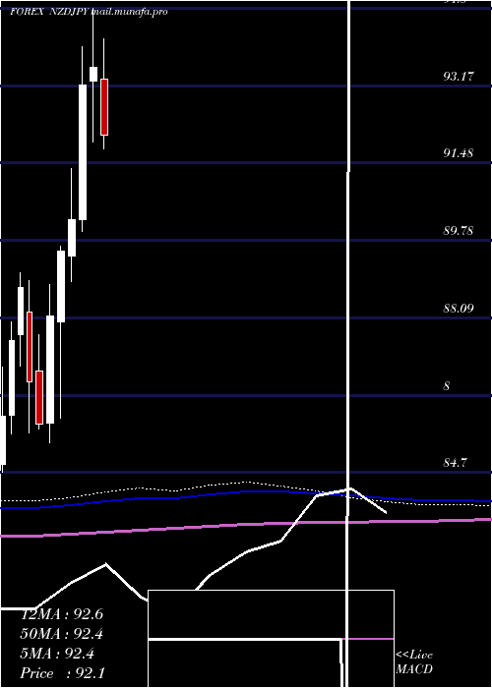Click the 93.17 price axis label
The width and height of the screenshot is (492, 688).
point(459,77)
